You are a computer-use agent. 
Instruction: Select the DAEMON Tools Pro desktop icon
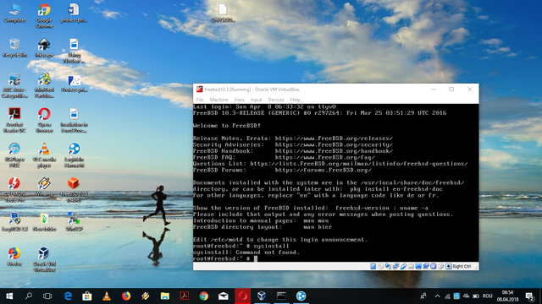[x=14, y=190]
